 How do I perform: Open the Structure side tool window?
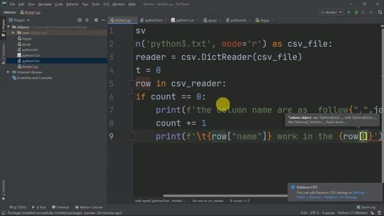[x=3, y=53]
